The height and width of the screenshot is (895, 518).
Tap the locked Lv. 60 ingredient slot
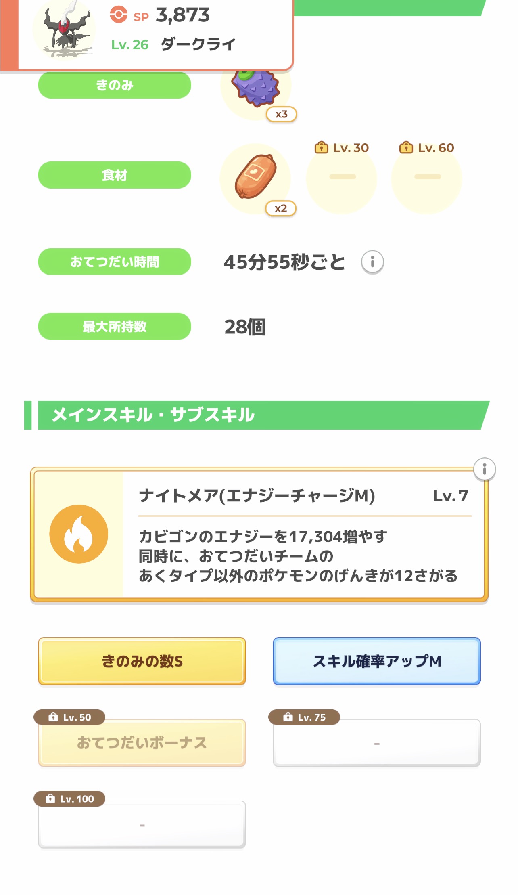tap(427, 178)
